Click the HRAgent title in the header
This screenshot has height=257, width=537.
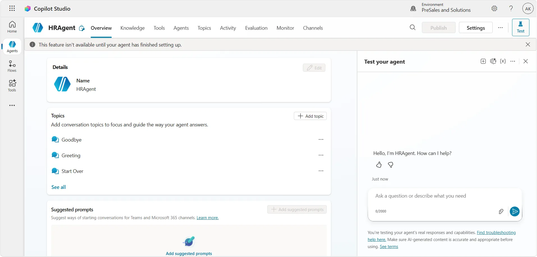click(x=62, y=28)
